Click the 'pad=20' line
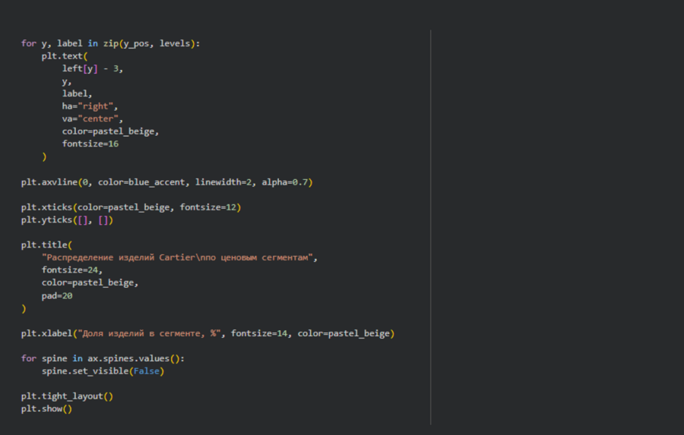The height and width of the screenshot is (435, 684). (x=57, y=296)
